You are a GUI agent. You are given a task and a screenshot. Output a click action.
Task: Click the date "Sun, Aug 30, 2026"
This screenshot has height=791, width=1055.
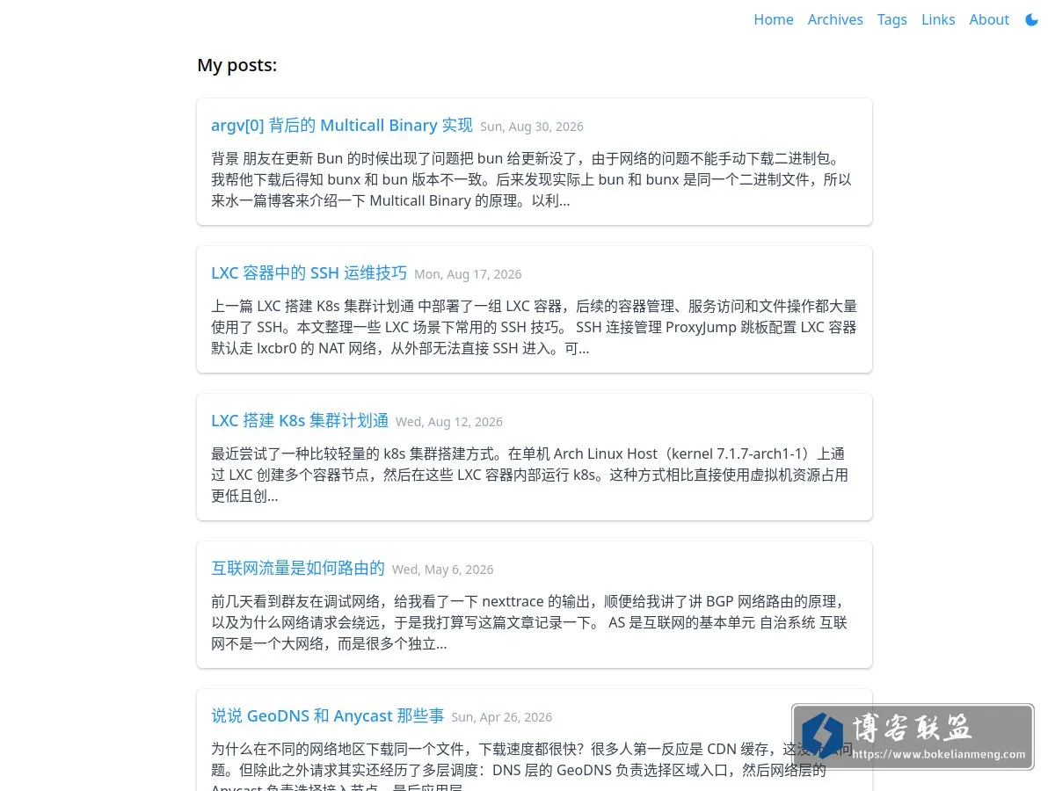(532, 127)
